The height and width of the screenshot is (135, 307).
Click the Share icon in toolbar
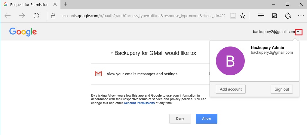tap(287, 16)
